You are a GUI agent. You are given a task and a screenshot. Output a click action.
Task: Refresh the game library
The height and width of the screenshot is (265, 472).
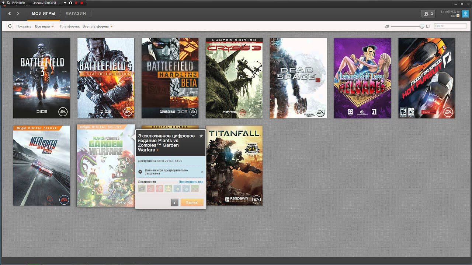coord(10,26)
